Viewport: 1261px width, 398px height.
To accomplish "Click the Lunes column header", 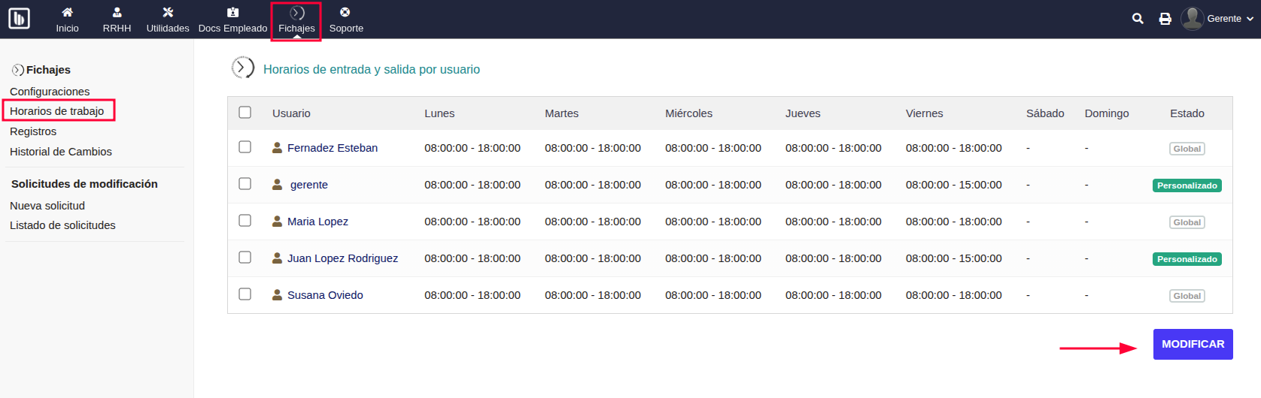I will 439,113.
